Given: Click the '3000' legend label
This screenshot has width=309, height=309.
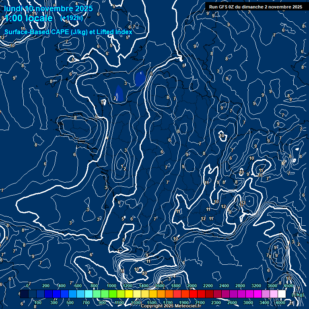Looking at the screenshot, I should click(x=248, y=303).
